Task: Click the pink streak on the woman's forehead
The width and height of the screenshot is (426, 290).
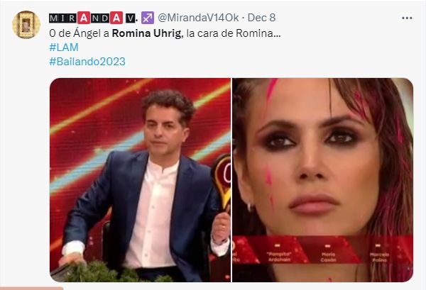Action: (271, 89)
